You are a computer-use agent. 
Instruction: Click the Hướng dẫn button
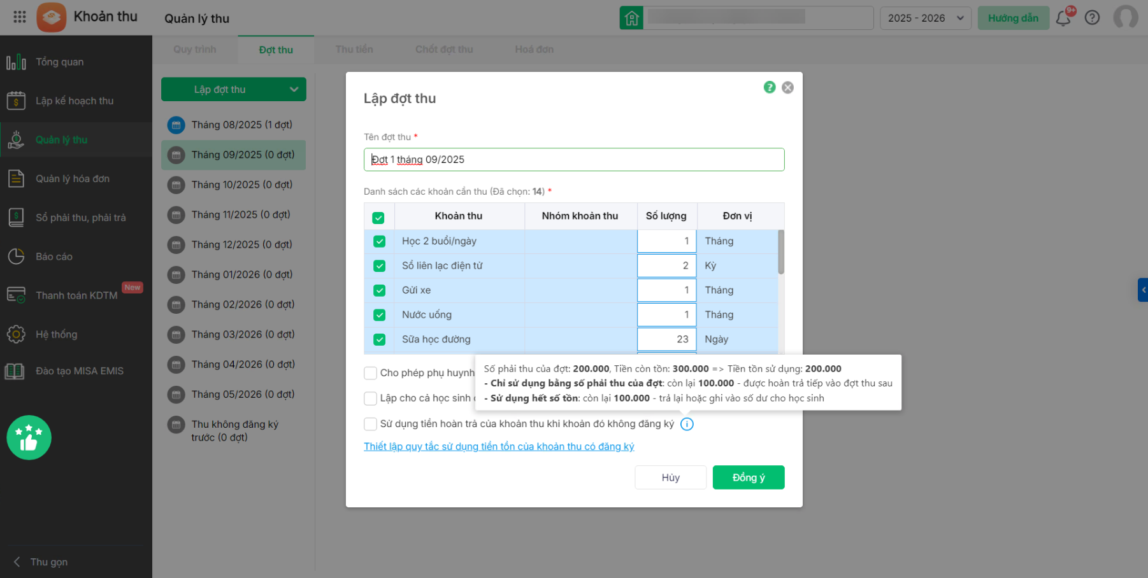[x=1013, y=18]
